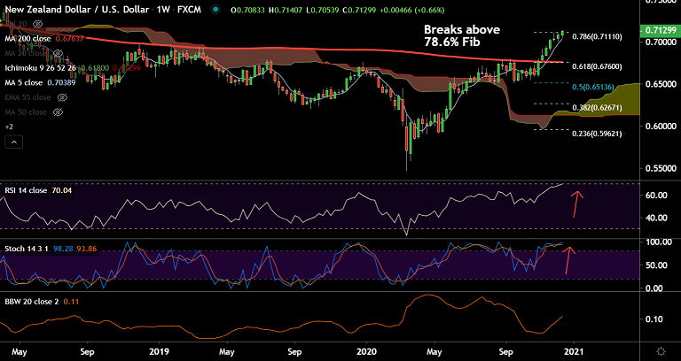Click the 0.382(0.62671) Fib level label
Image resolution: width=681 pixels, height=361 pixels.
point(598,107)
